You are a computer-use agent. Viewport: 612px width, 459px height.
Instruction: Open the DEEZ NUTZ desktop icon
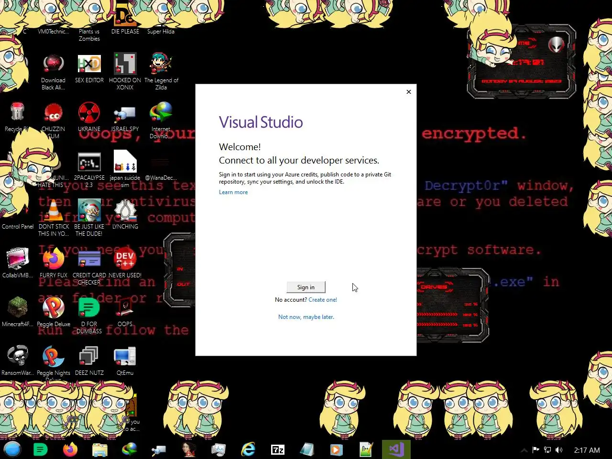click(89, 361)
